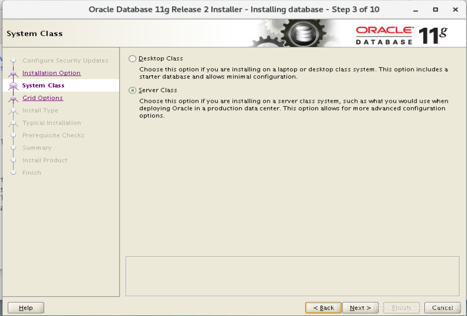Select the Desktop Class radio button
The height and width of the screenshot is (316, 467).
[x=132, y=59]
